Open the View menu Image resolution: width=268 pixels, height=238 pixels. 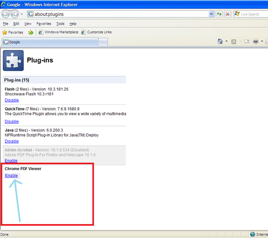(x=28, y=24)
